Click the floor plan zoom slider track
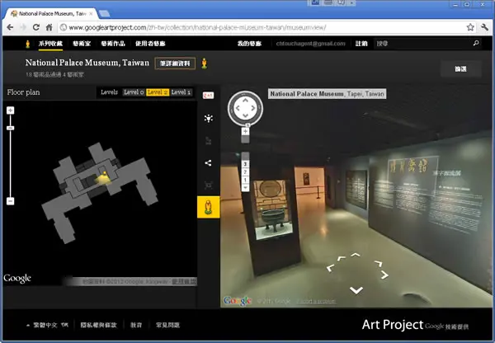This screenshot has height=343, width=495. point(11,156)
